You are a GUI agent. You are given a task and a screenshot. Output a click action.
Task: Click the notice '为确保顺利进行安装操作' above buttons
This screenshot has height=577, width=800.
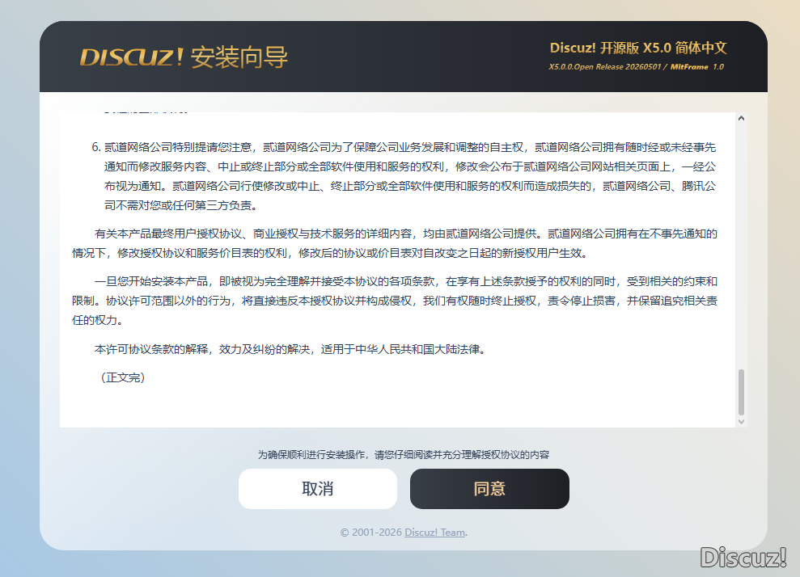[404, 455]
